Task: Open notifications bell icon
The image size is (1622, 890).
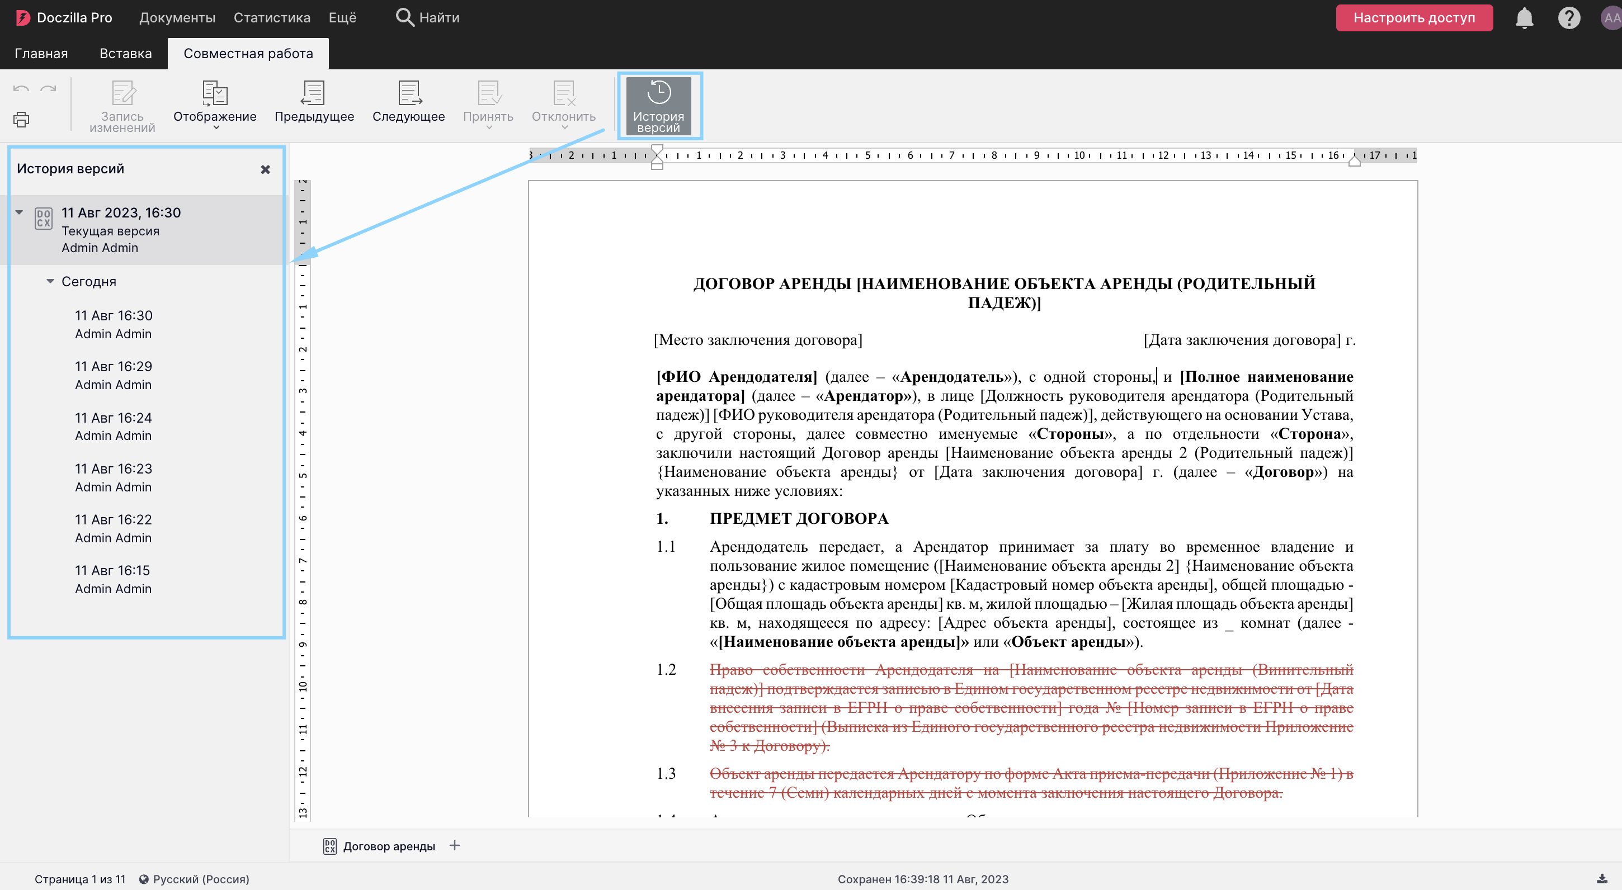Action: (x=1524, y=18)
